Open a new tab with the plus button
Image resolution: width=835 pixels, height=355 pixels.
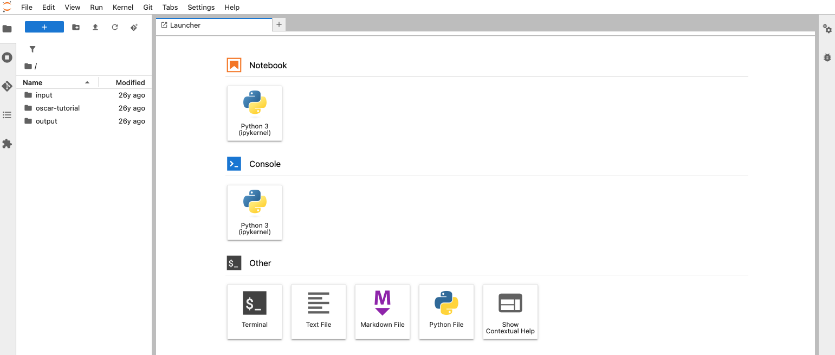click(x=279, y=24)
